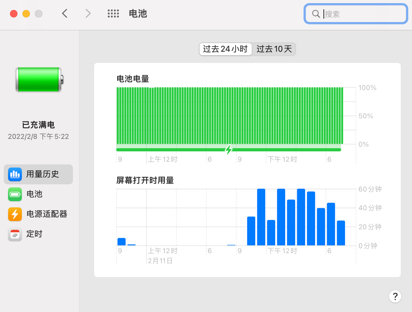Click the 40 分钟 axis label
Screen dimensions: 412x312
click(x=370, y=208)
